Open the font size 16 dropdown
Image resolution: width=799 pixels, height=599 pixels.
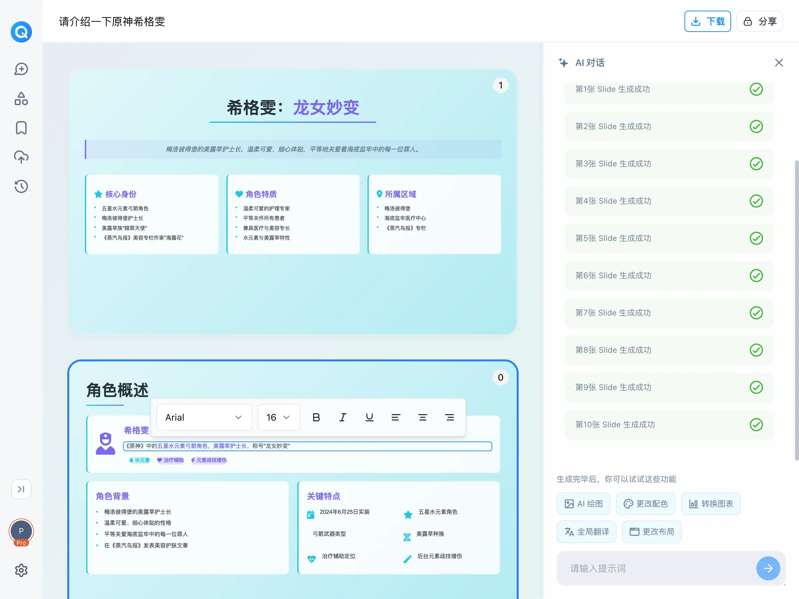[x=279, y=417]
